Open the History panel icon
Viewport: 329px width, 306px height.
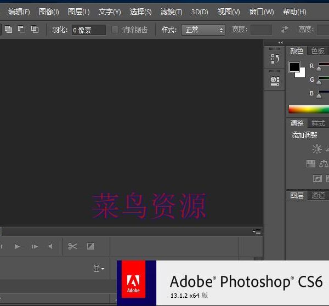click(275, 59)
